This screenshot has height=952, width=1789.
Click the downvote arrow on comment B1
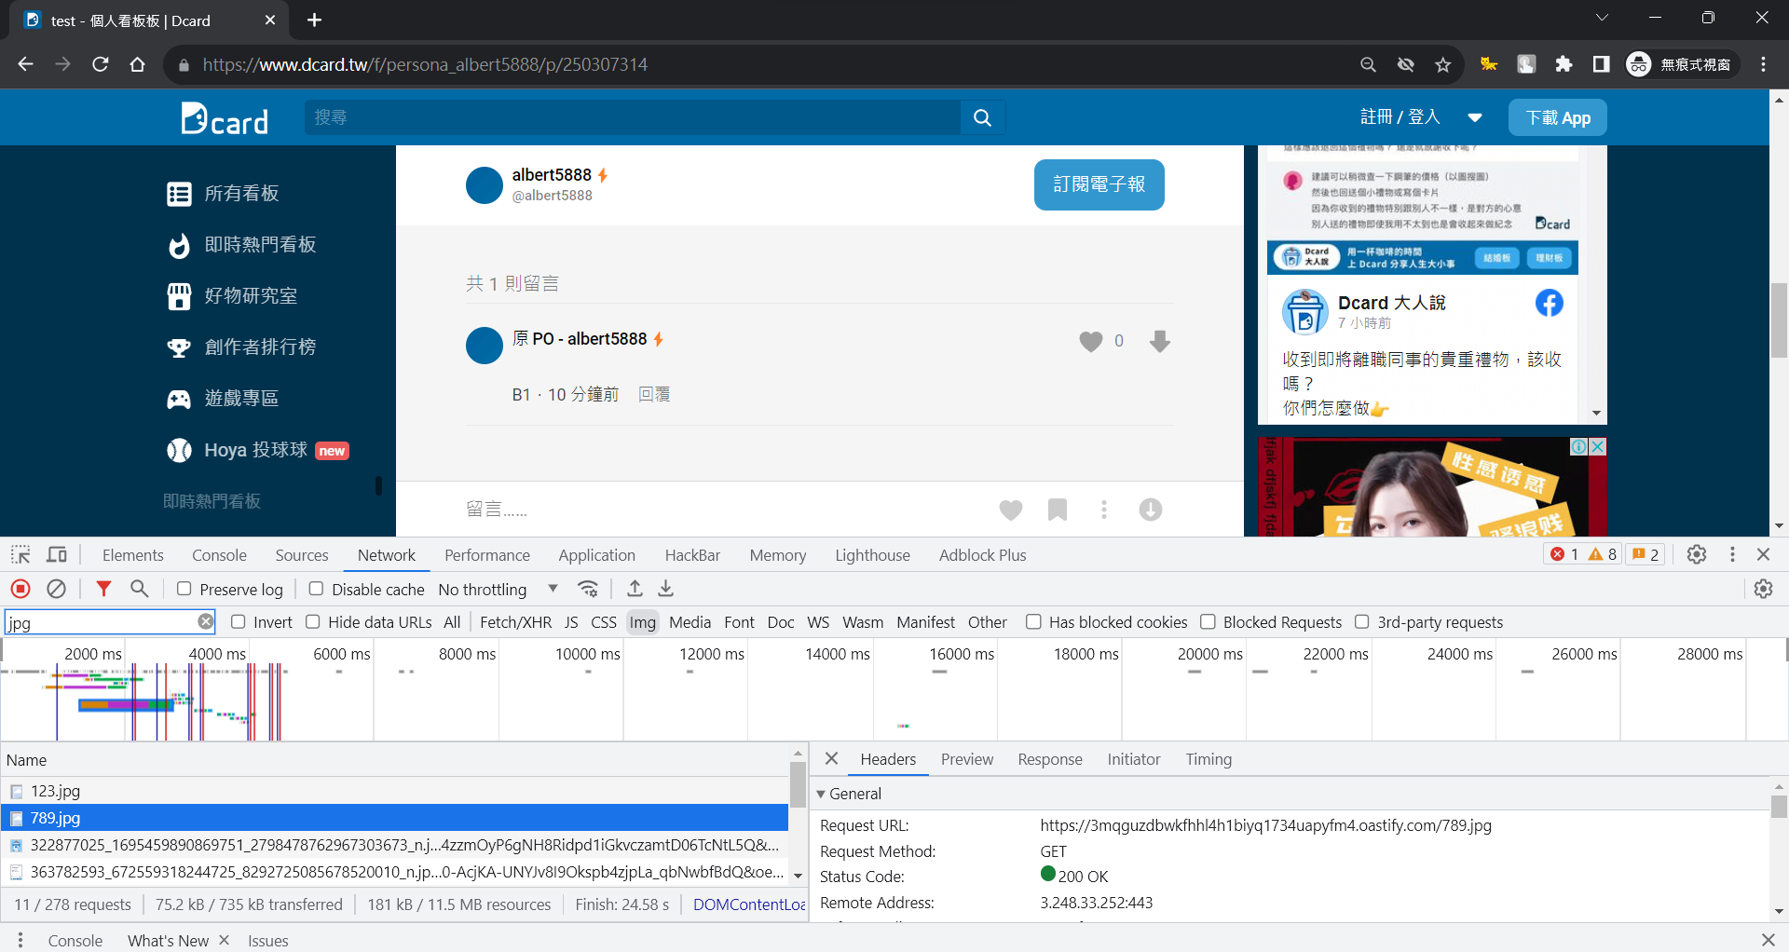(x=1159, y=341)
